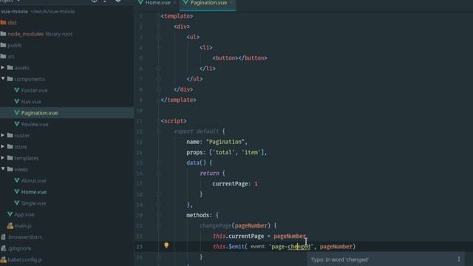
Task: Click the props: ['total', 'item'] line
Action: 227,152
